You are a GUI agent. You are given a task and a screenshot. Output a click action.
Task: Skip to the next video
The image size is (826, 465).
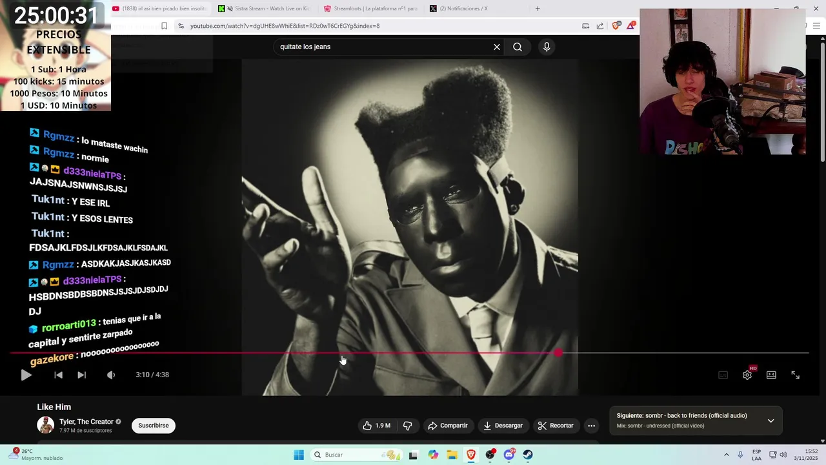81,375
